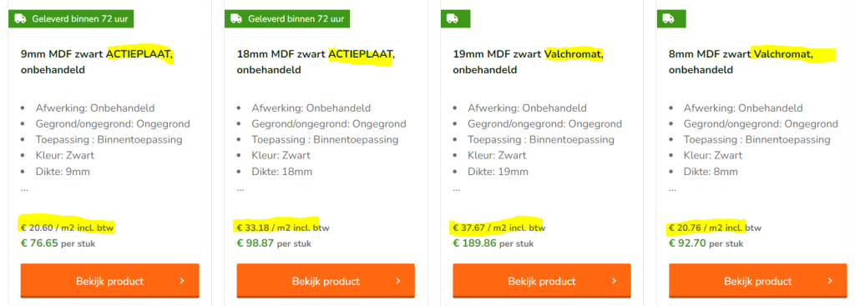Image resolution: width=855 pixels, height=306 pixels.
Task: Click chevron arrow on 9mm product button
Action: (182, 281)
